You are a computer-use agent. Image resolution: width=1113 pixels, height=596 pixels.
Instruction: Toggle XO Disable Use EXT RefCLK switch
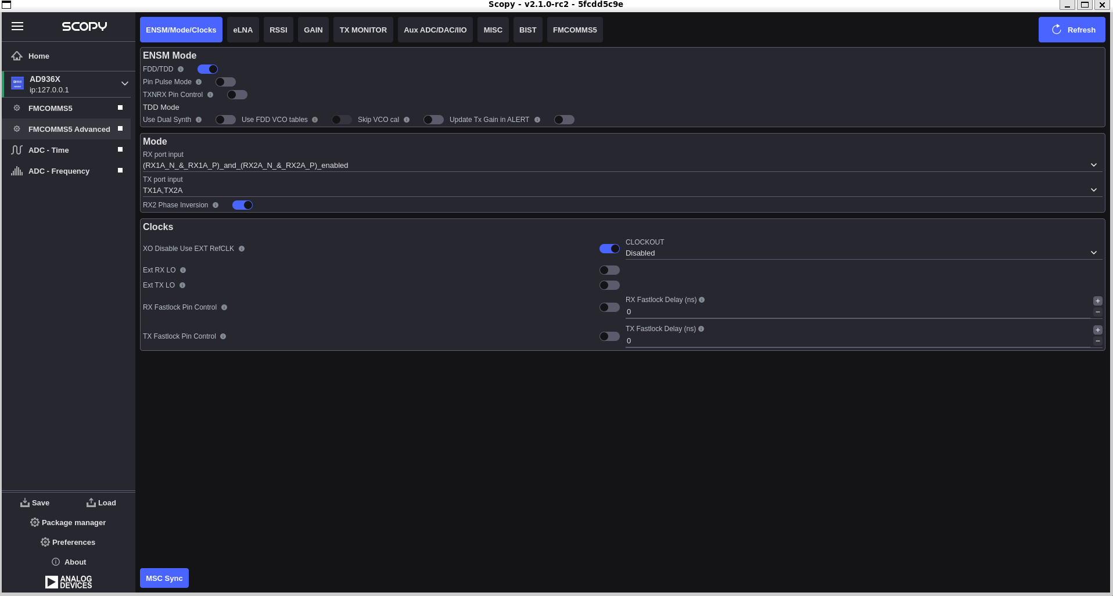point(609,249)
